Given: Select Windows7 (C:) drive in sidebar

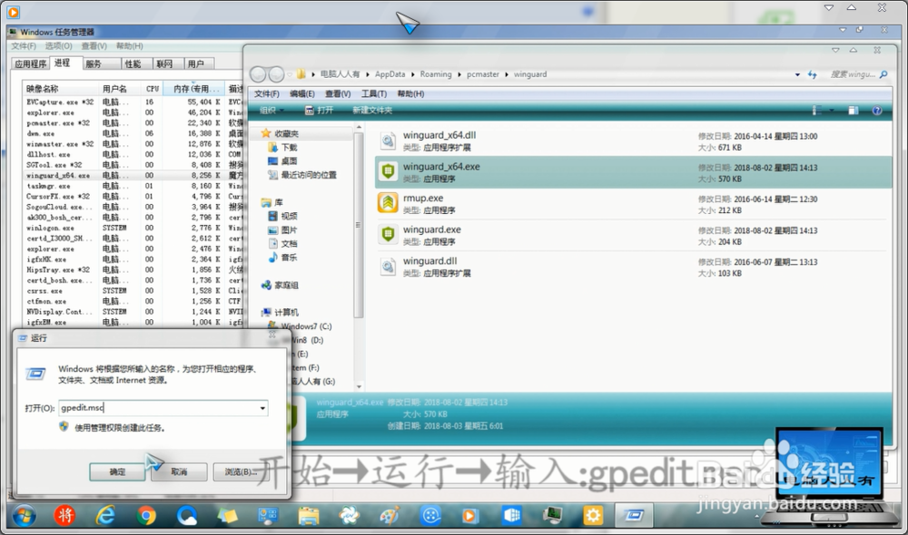Looking at the screenshot, I should point(305,326).
